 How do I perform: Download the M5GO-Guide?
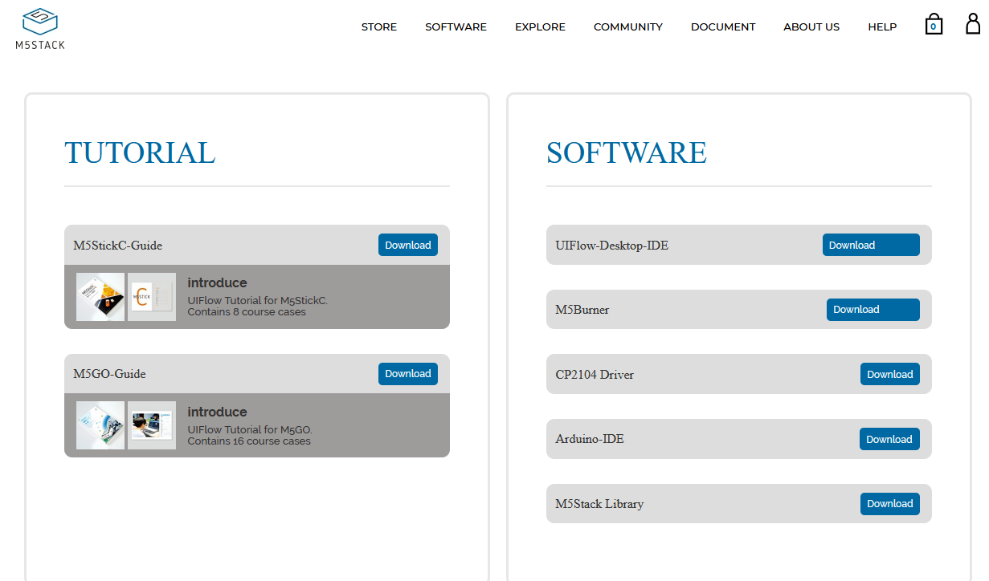pos(408,373)
